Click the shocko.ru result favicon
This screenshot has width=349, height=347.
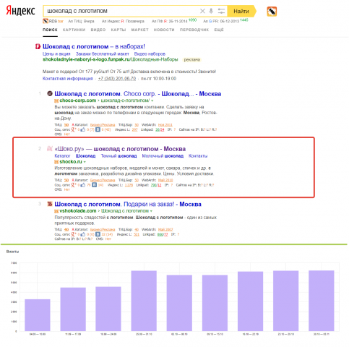pyautogui.click(x=50, y=149)
